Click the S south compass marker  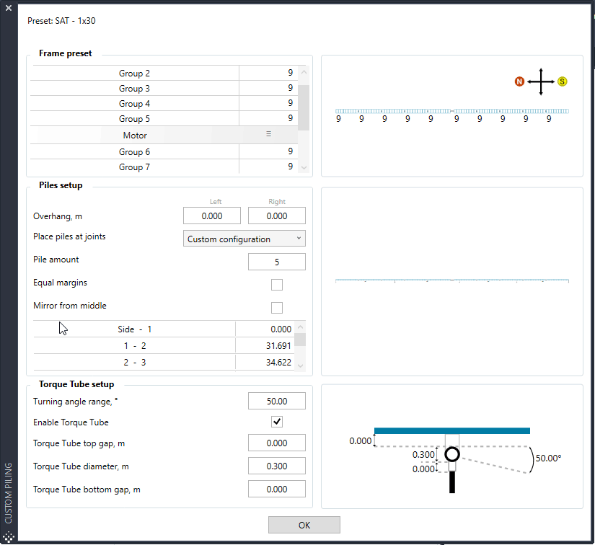(x=562, y=81)
